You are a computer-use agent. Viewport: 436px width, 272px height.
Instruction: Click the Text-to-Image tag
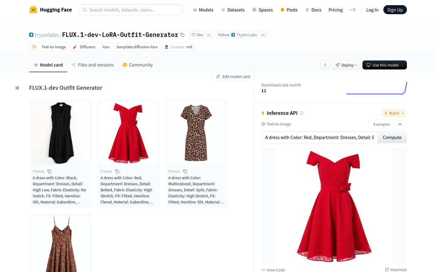(49, 47)
